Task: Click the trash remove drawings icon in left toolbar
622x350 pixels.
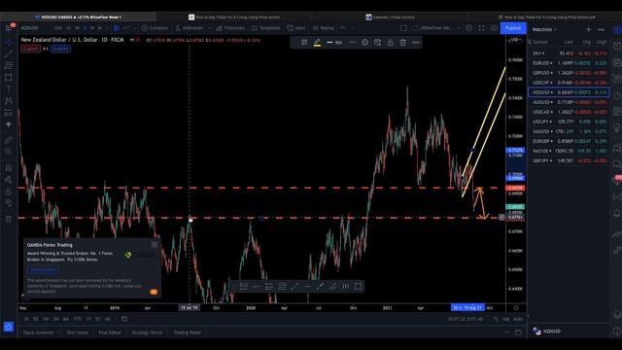Action: point(9,219)
